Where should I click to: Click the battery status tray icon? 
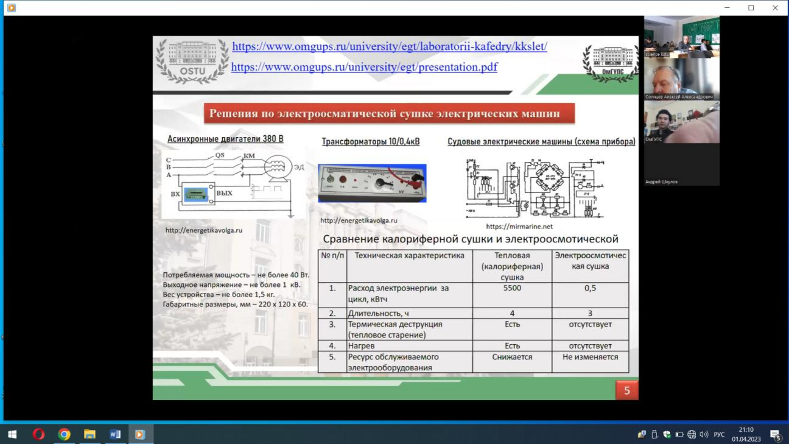679,434
